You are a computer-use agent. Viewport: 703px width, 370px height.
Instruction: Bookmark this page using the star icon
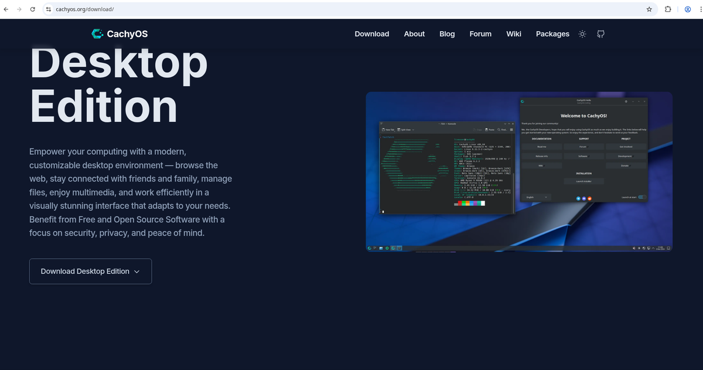(649, 9)
